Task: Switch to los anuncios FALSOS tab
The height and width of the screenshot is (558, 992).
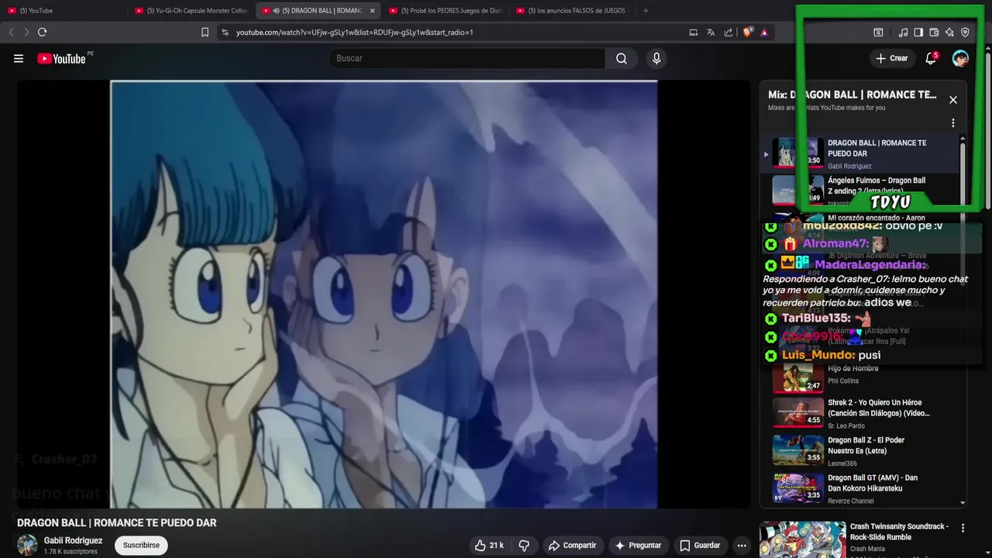Action: 572,11
